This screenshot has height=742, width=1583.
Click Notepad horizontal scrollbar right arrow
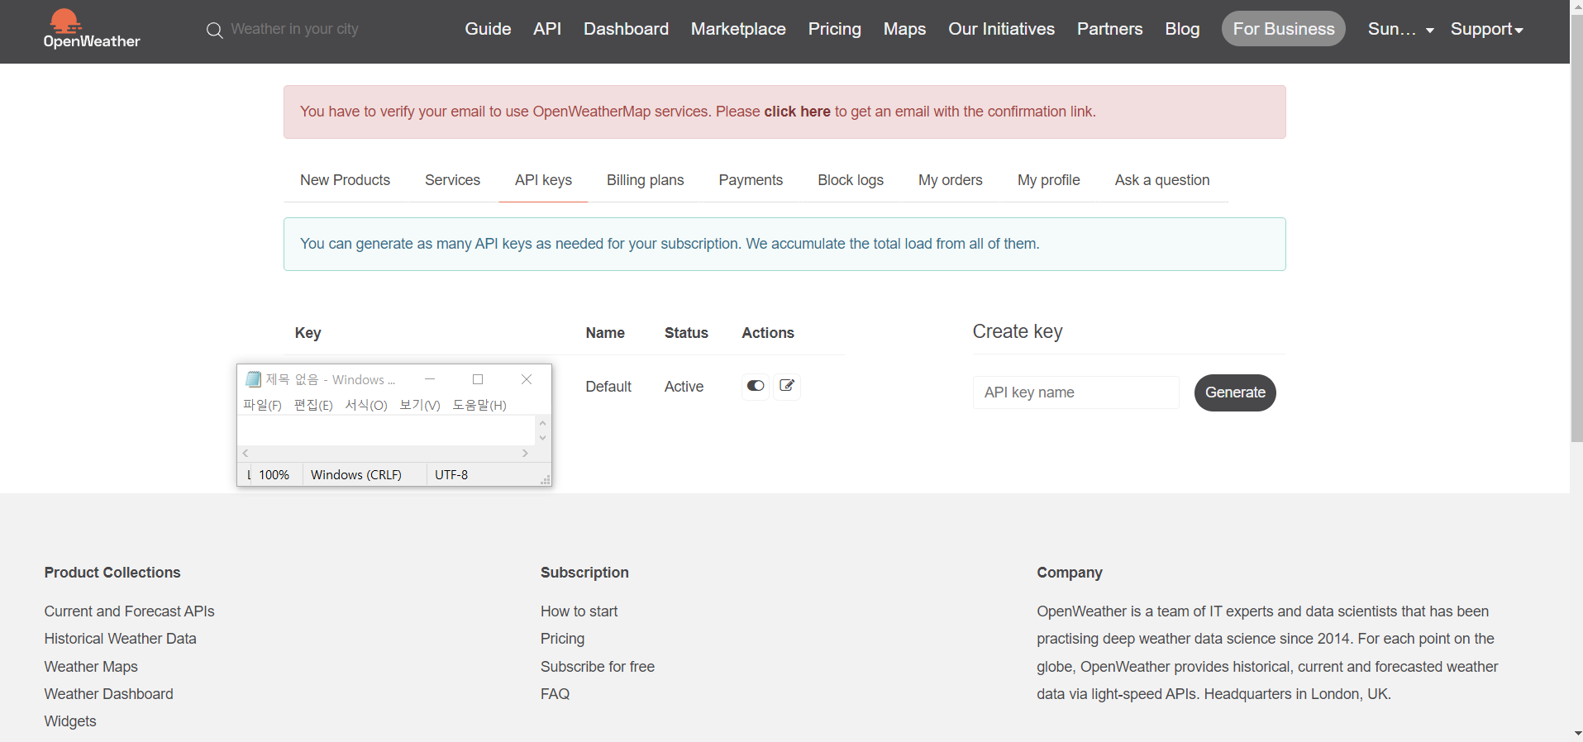[x=525, y=453]
